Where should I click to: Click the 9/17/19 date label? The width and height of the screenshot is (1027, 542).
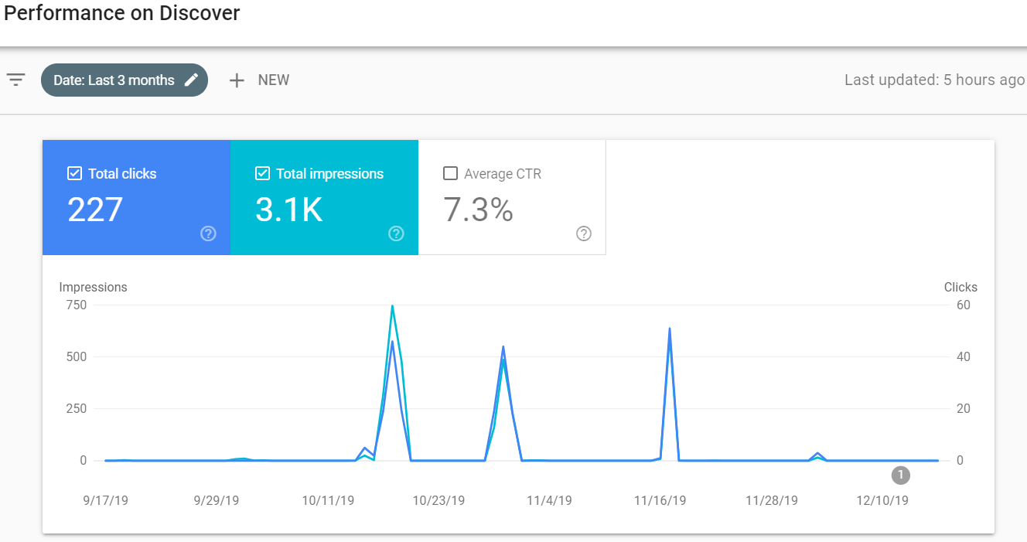pyautogui.click(x=105, y=500)
